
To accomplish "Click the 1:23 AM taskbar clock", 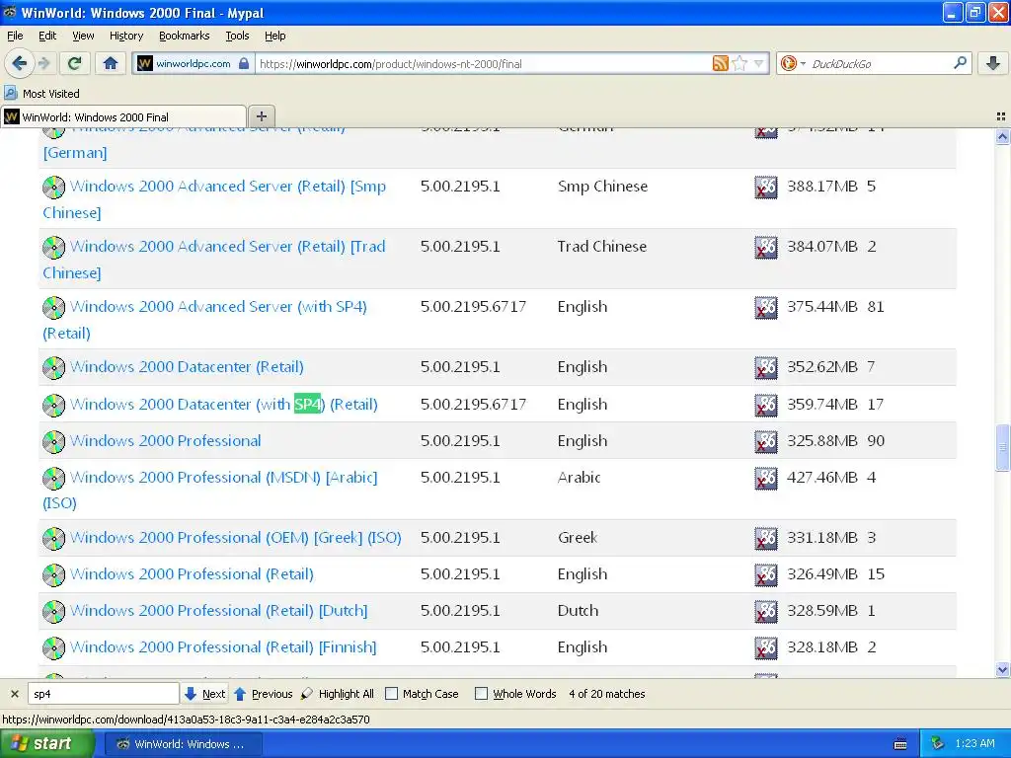I will point(974,743).
